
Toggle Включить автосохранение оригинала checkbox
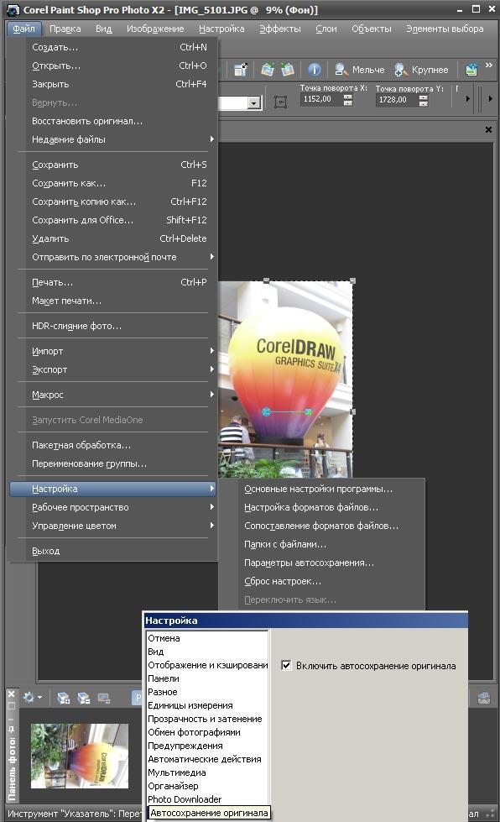286,665
